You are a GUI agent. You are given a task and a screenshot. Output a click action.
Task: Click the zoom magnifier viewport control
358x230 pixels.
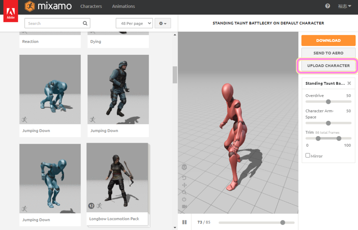click(x=184, y=192)
